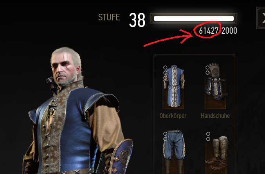Click the Oberkörper slot label
Viewport: 265px width, 174px height.
tap(173, 116)
